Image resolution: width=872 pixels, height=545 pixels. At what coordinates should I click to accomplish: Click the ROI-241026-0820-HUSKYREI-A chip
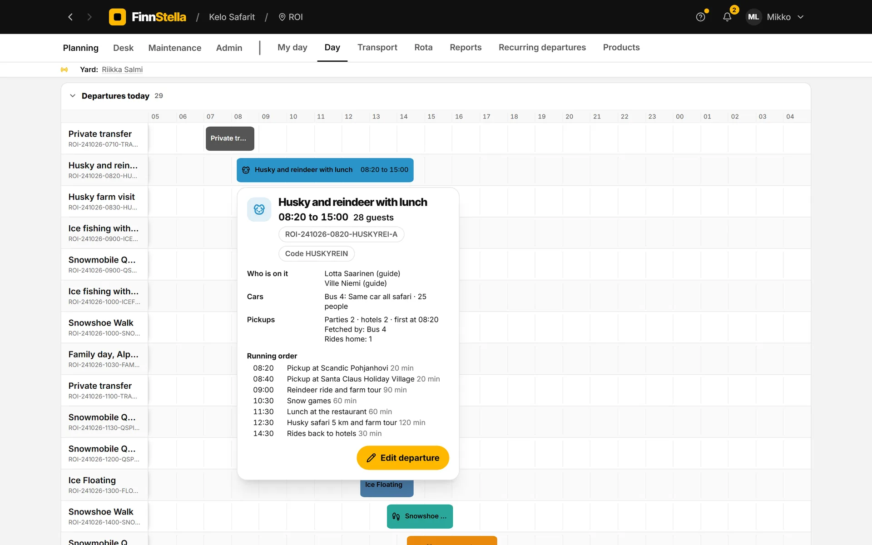click(x=341, y=234)
